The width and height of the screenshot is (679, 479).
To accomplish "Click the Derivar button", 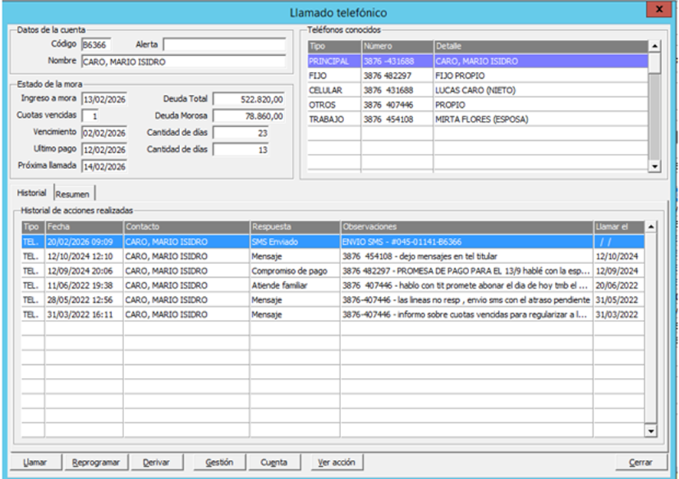I will pyautogui.click(x=156, y=462).
